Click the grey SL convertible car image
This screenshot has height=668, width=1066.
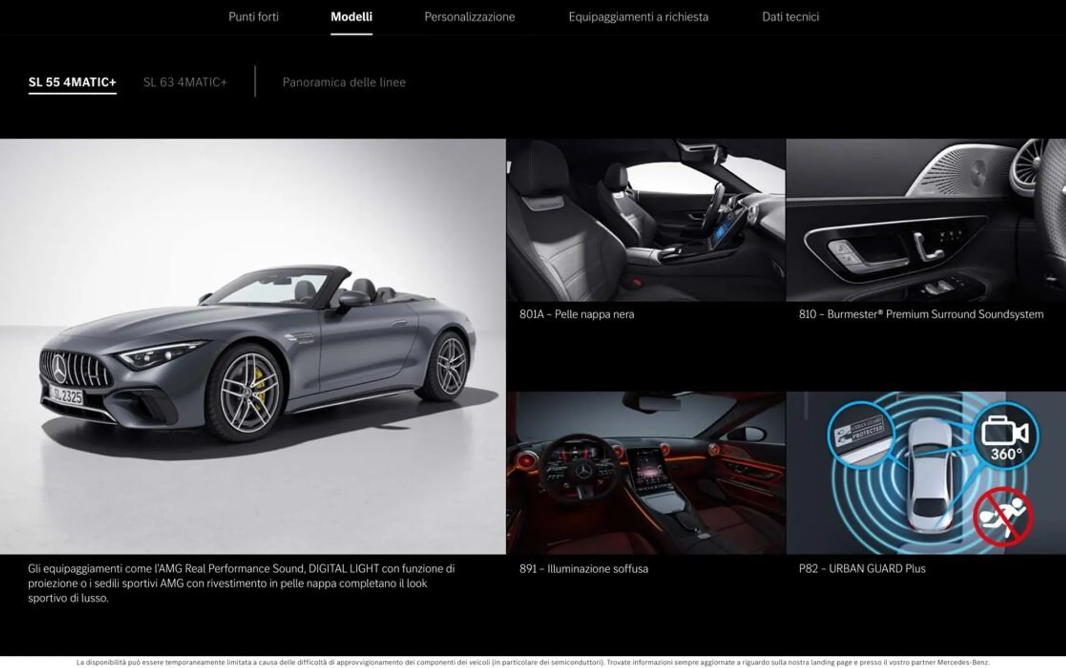click(253, 346)
